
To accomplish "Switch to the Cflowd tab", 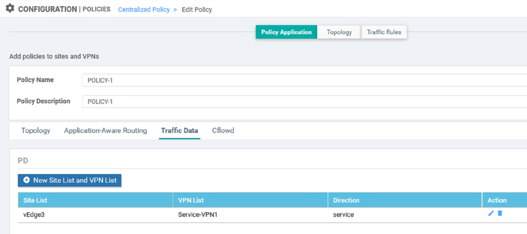I will [223, 130].
